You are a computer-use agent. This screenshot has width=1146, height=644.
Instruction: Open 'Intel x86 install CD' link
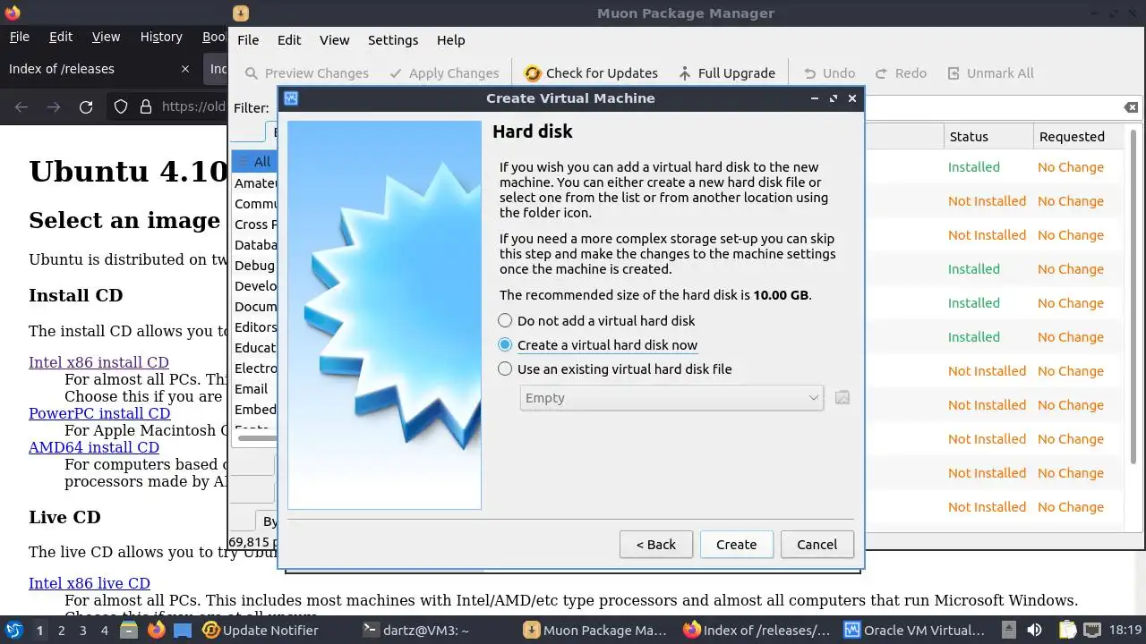pyautogui.click(x=98, y=362)
